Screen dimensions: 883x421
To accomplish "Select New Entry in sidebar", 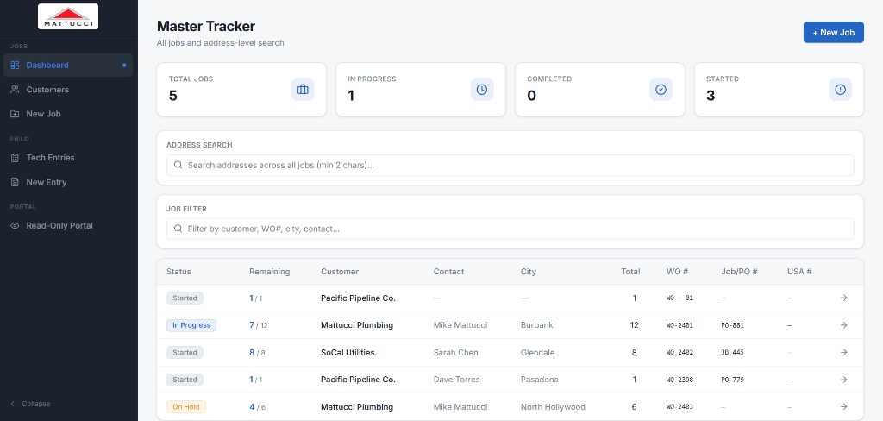I will click(68, 182).
